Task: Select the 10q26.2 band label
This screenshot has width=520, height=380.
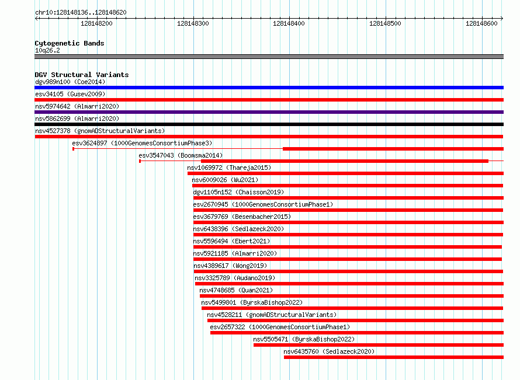Action: tap(47, 50)
